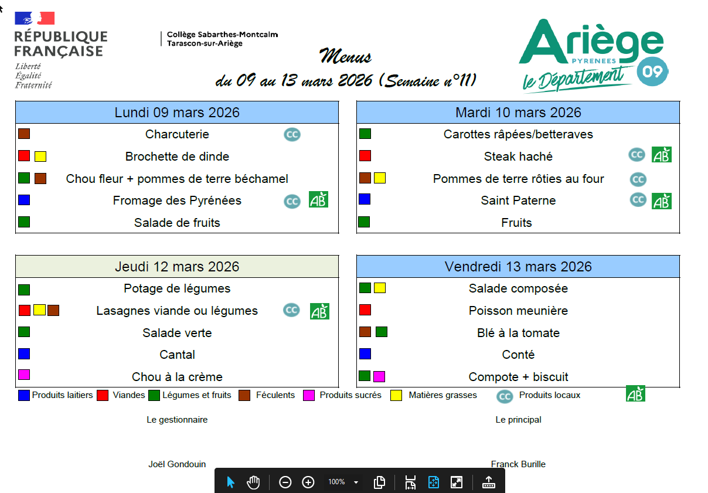Click the Lundi 09 mars 2026 header
708x493 pixels.
(x=177, y=113)
